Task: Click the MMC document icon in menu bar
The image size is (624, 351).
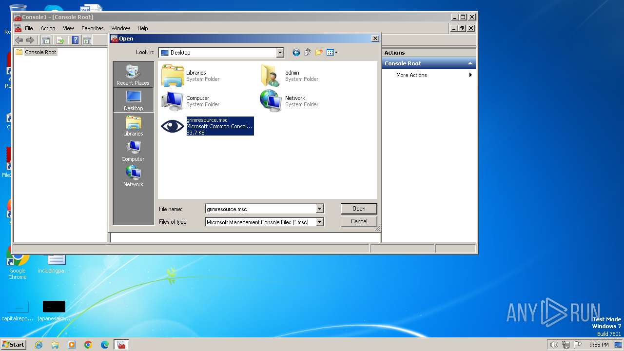Action: [18, 28]
